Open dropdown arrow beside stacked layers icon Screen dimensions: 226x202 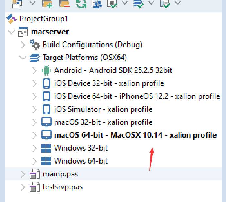[151, 3]
